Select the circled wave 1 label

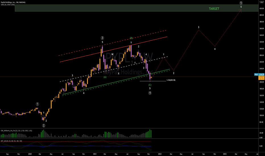pyautogui.click(x=38, y=104)
